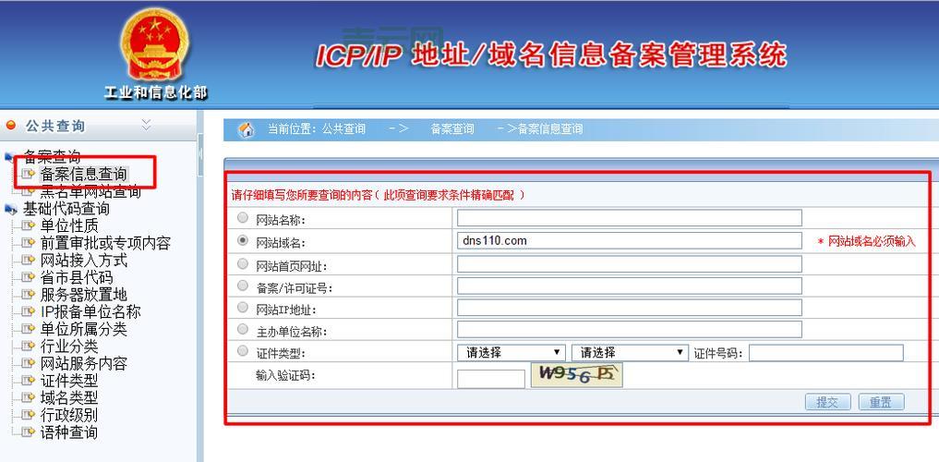
Task: Expand the 基础代码查询 tree group
Action: pyautogui.click(x=66, y=209)
